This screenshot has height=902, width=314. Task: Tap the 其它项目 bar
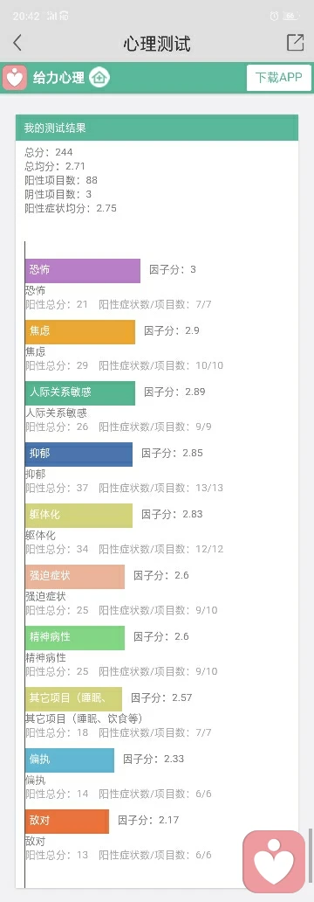click(73, 699)
